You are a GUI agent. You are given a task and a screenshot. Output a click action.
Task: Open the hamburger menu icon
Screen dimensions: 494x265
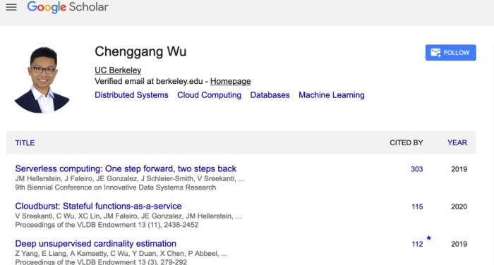pyautogui.click(x=11, y=7)
